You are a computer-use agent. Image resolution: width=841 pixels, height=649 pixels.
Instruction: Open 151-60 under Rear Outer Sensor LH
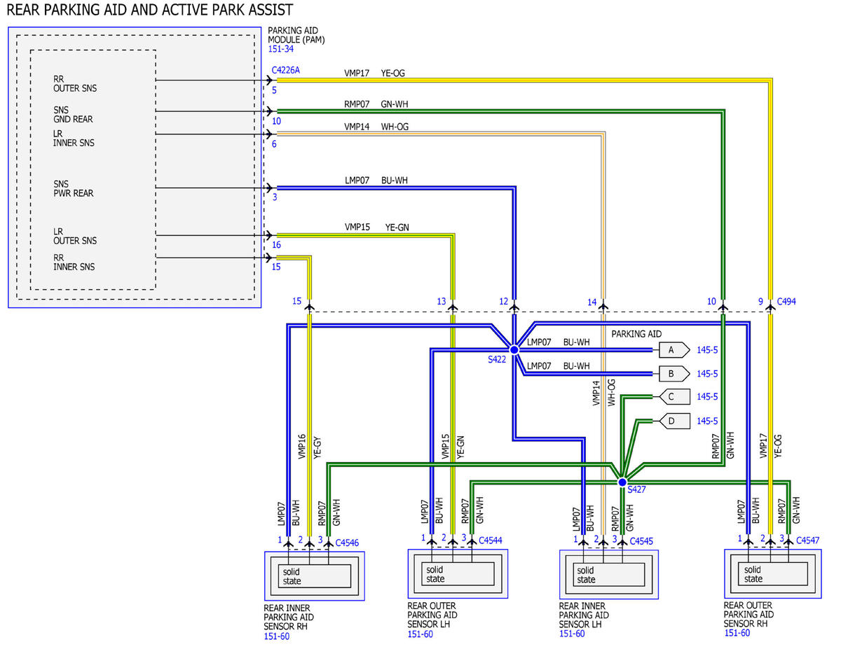click(420, 634)
